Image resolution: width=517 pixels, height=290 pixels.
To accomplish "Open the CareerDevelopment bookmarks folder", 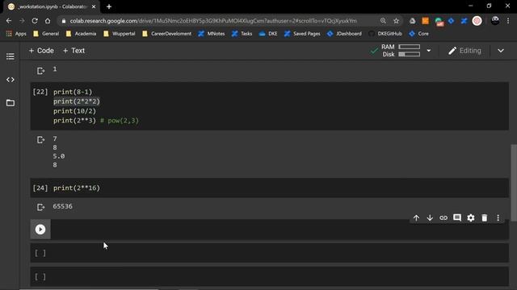I will click(167, 34).
